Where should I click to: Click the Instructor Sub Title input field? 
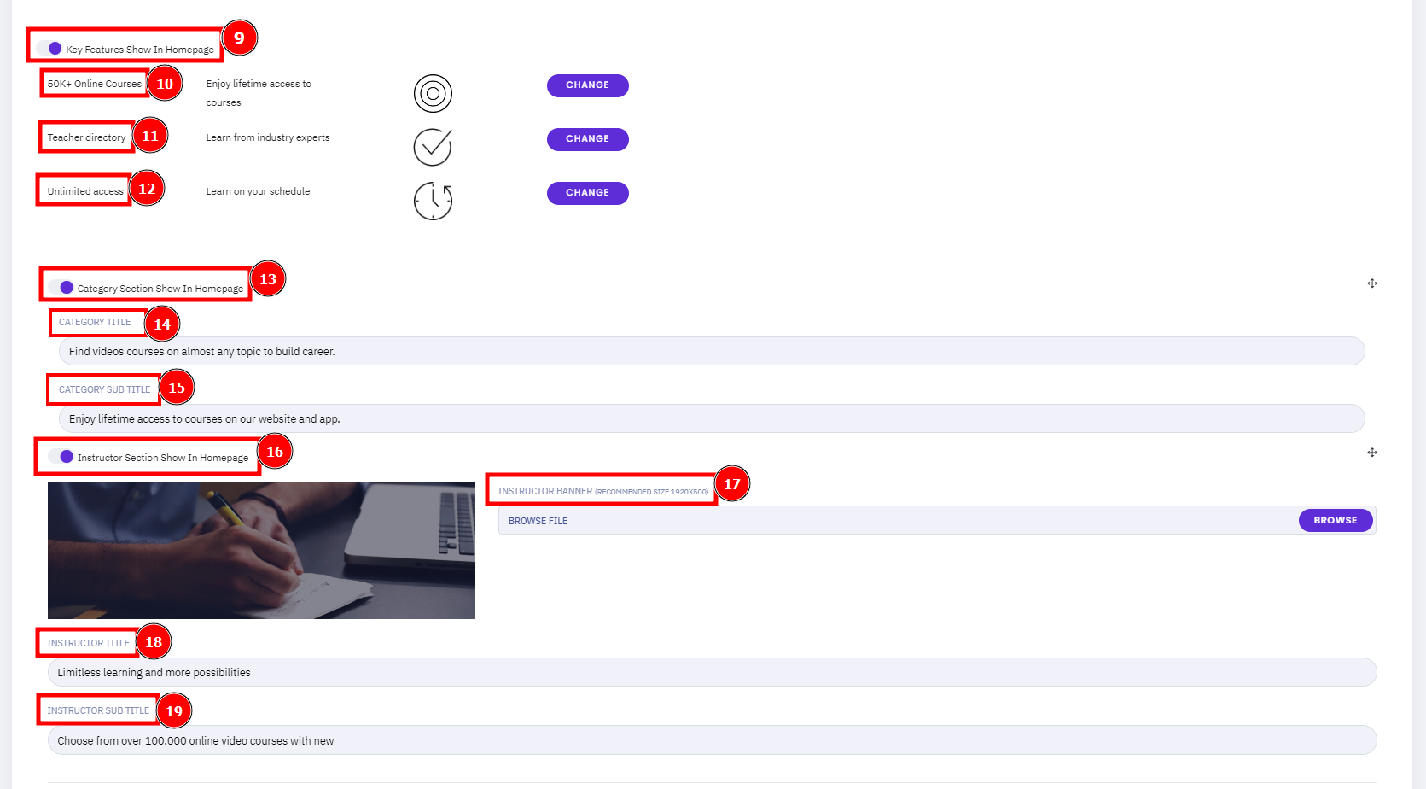tap(712, 740)
